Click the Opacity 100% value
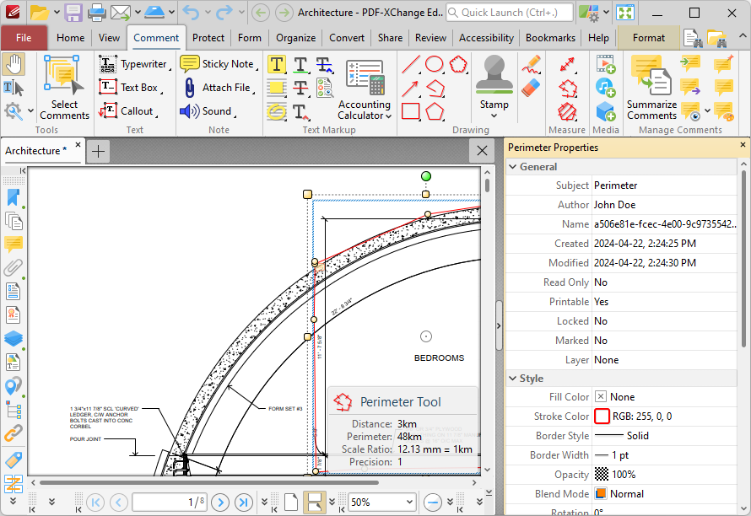Viewport: 751px width, 516px height. click(665, 475)
